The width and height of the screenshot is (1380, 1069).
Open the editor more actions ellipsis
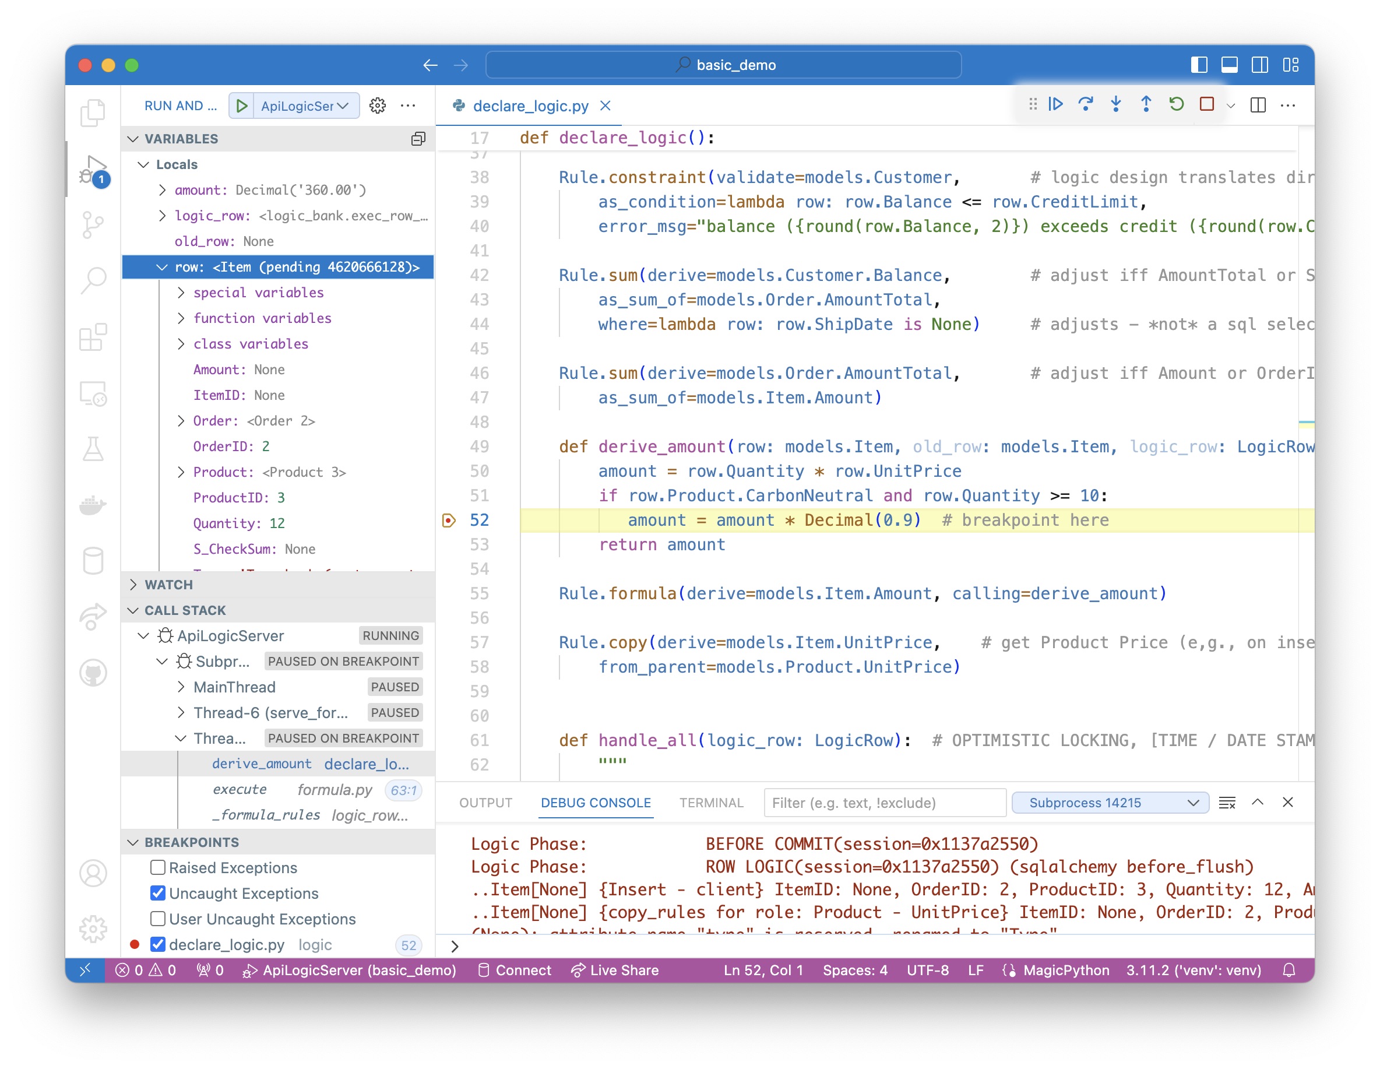click(x=1287, y=105)
